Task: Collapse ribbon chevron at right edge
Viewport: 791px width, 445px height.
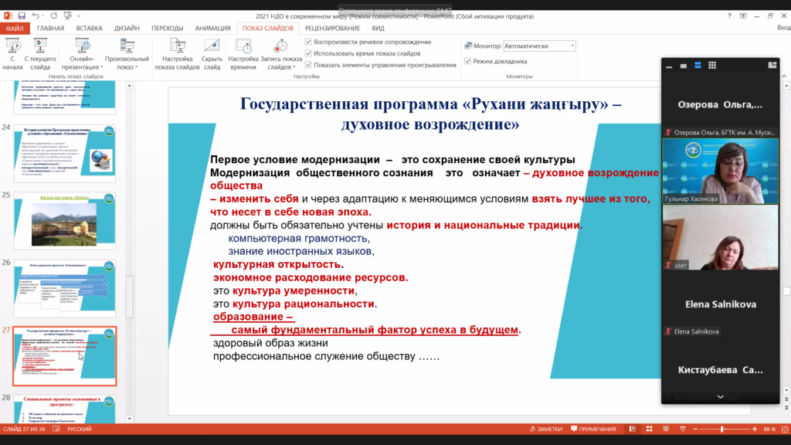Action: click(784, 76)
